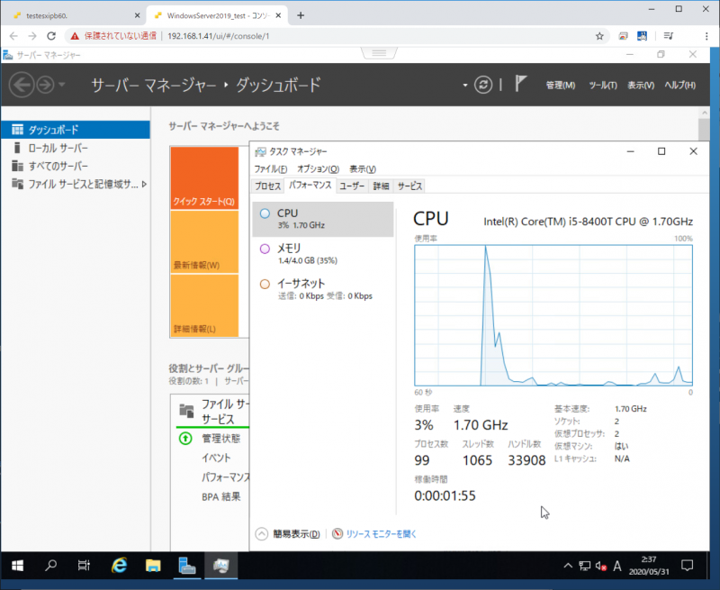Viewport: 720px width, 590px height.
Task: Expand ファイル サービスと記憶域 arrow
Action: tap(144, 185)
